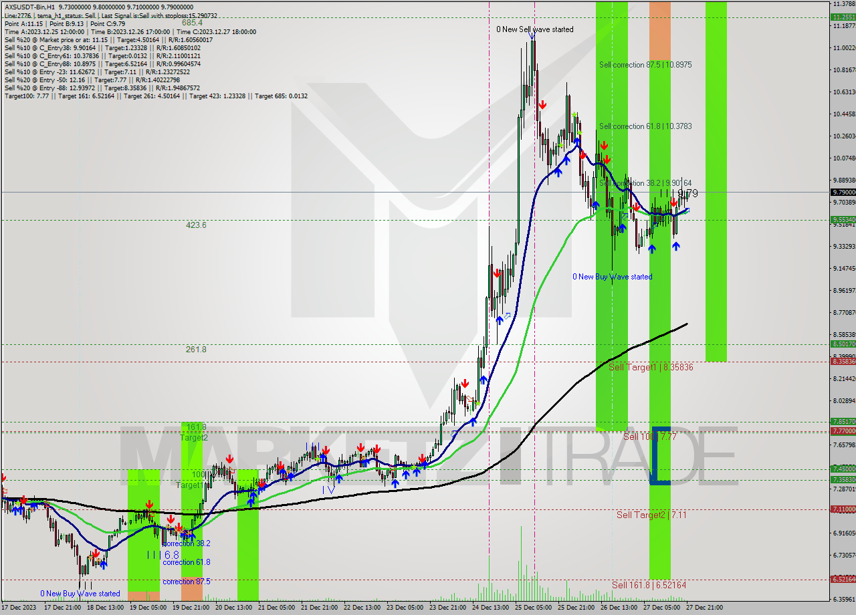Click the 261.8 Fibonacci level label

pyautogui.click(x=196, y=350)
